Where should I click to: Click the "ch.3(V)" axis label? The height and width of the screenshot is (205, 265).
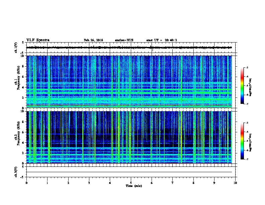[16, 172]
